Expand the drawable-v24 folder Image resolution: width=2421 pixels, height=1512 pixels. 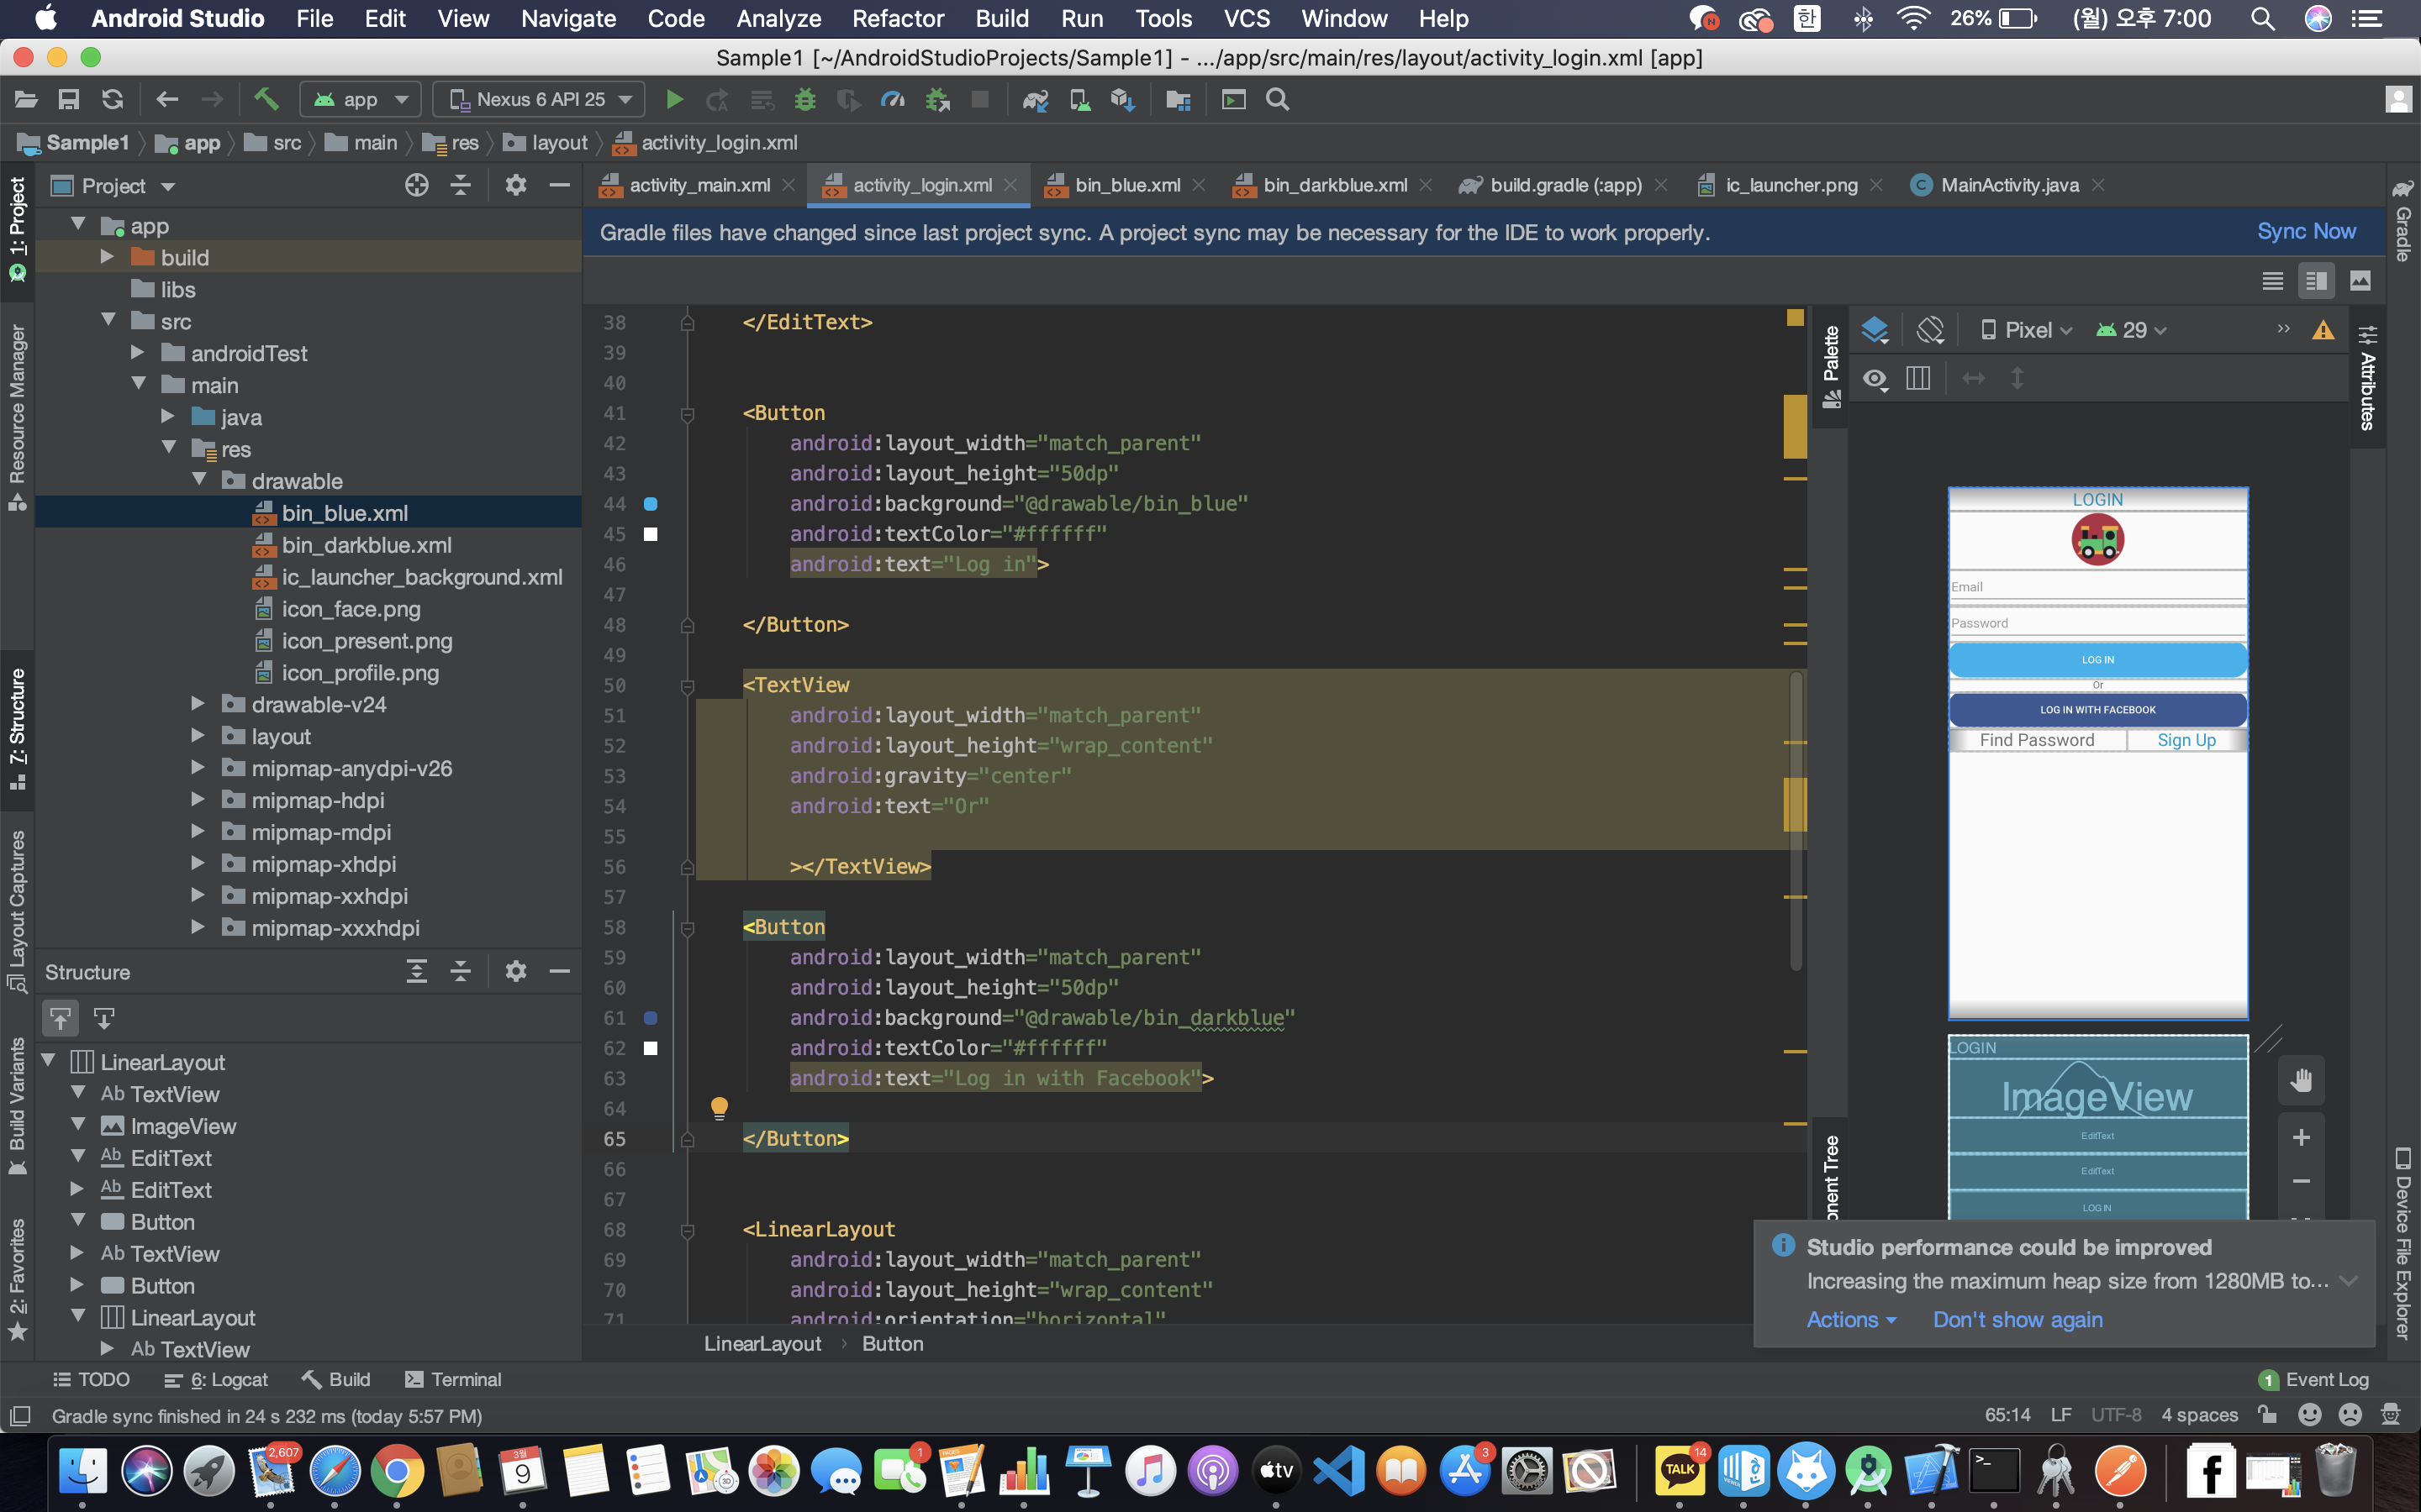[x=198, y=704]
